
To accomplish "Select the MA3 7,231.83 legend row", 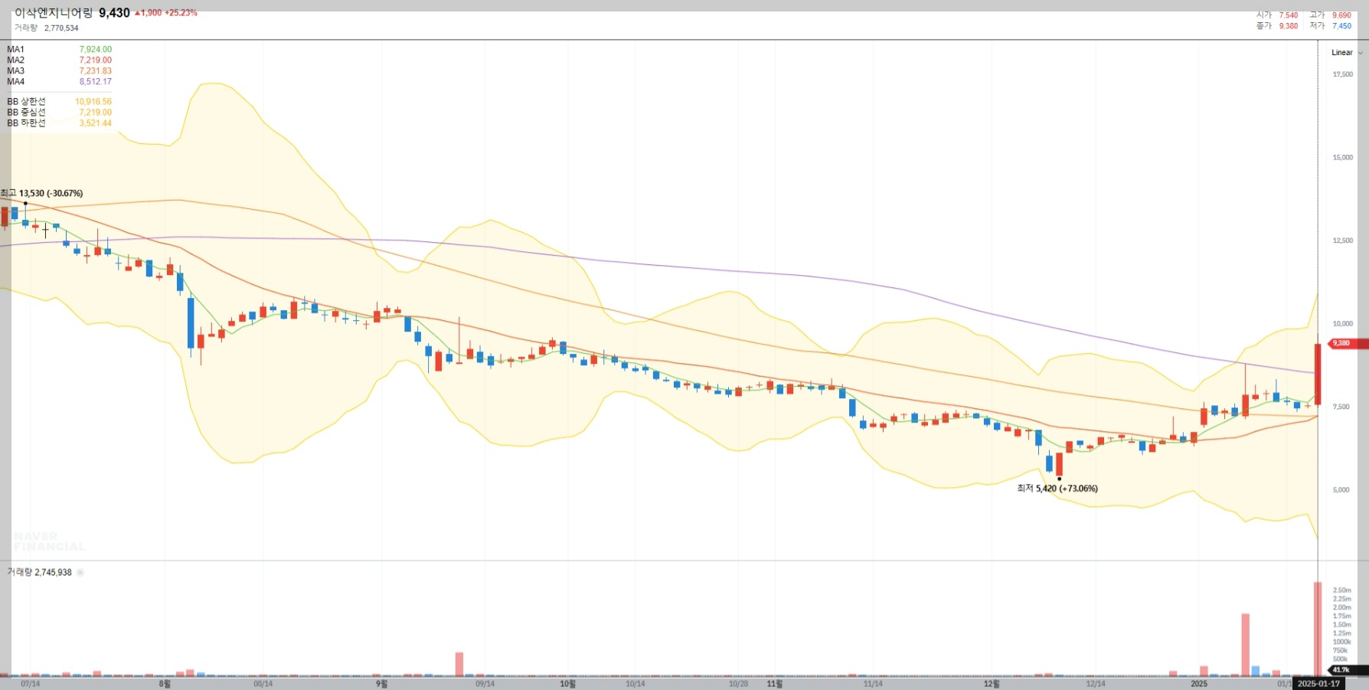I will pos(59,70).
